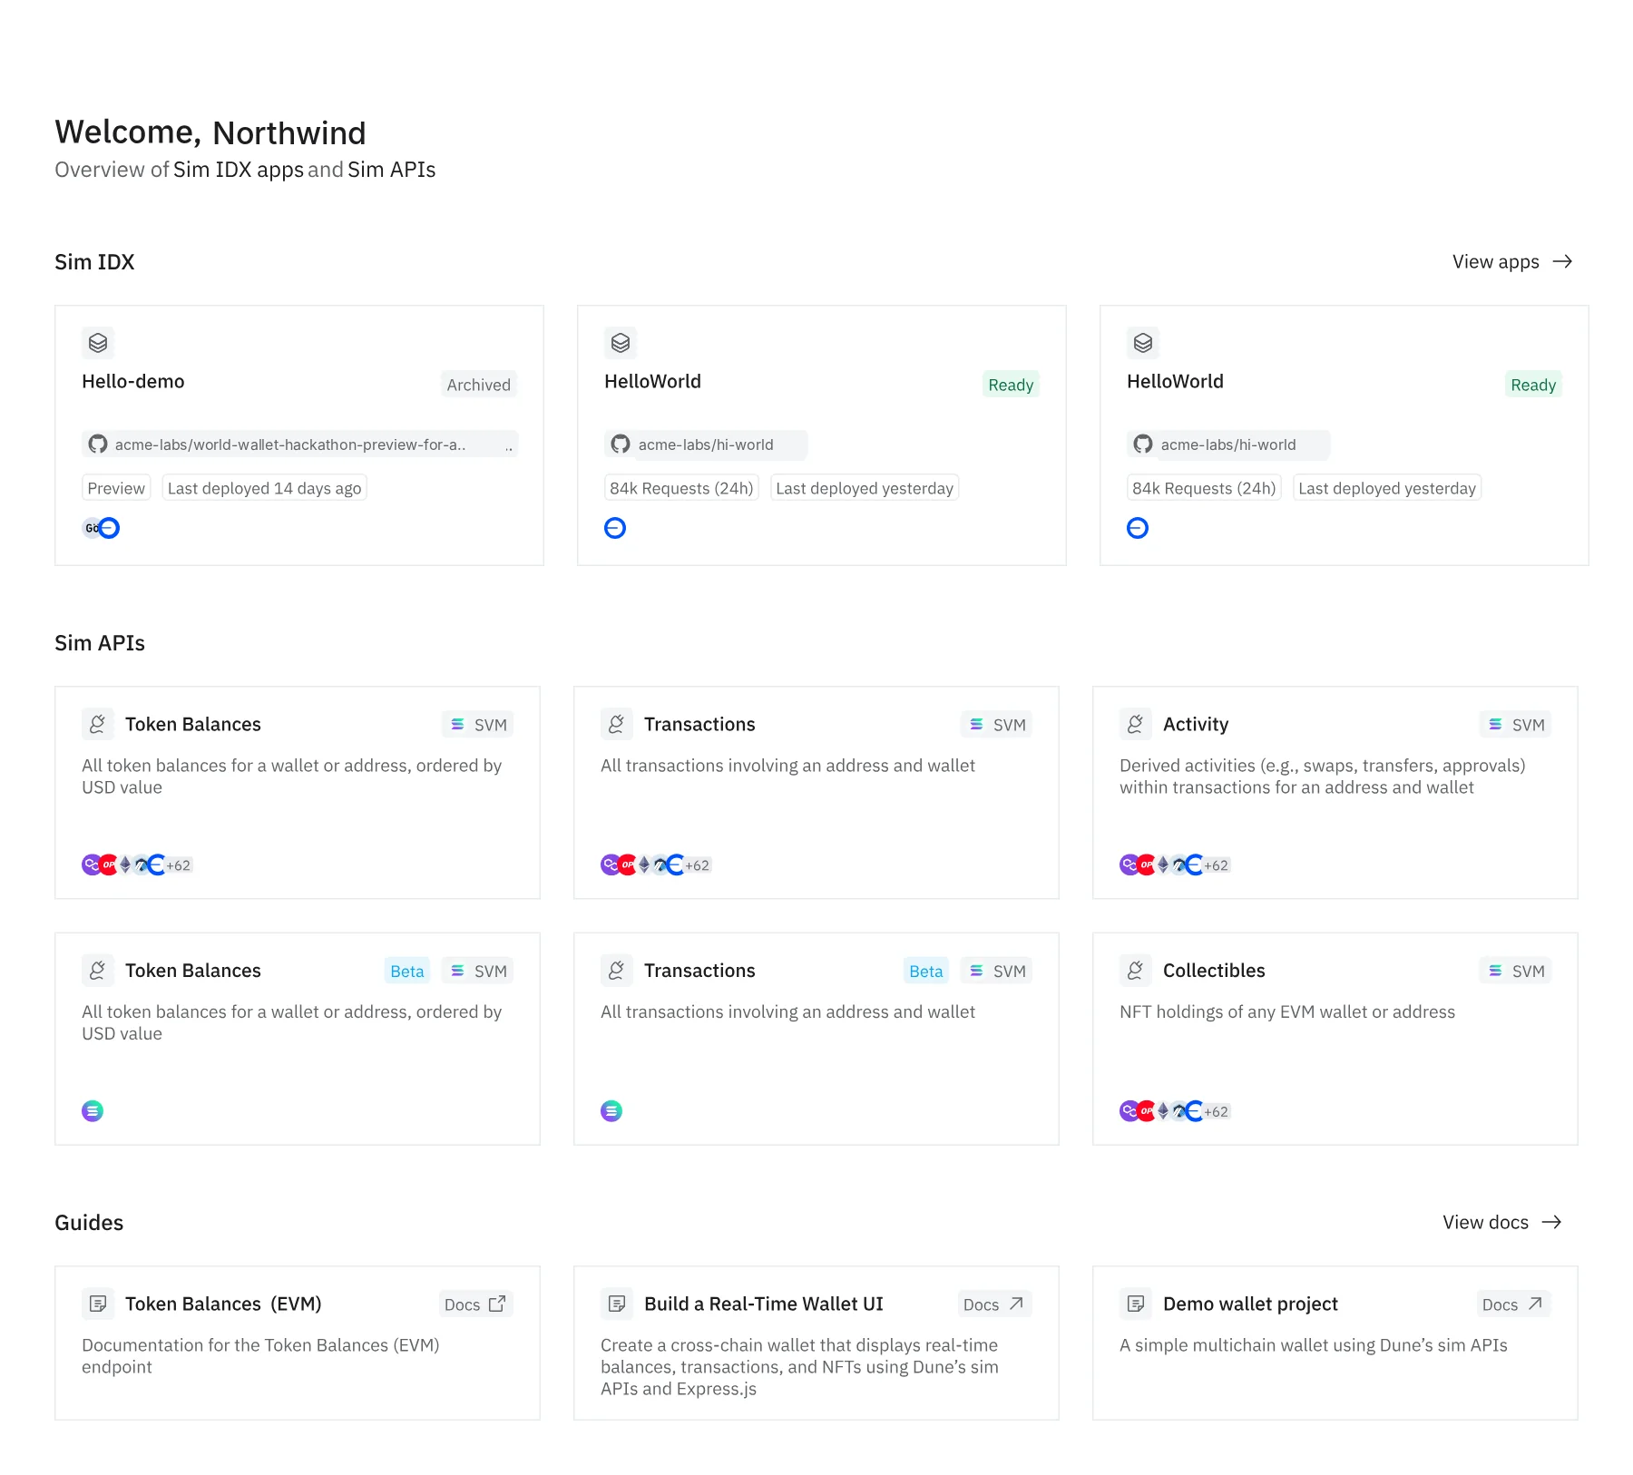
Task: Click the Guides section heading
Action: click(89, 1223)
